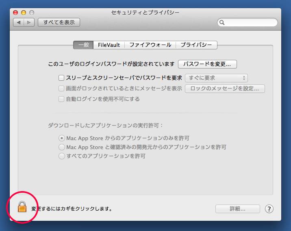Go forward with the right arrow button
This screenshot has width=291, height=231.
pyautogui.click(x=29, y=22)
